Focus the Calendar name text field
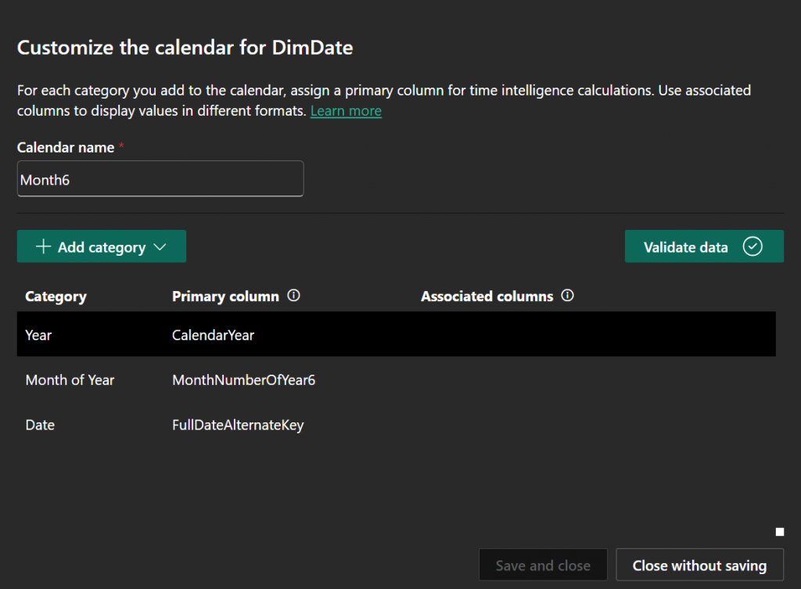The height and width of the screenshot is (589, 801). [160, 179]
